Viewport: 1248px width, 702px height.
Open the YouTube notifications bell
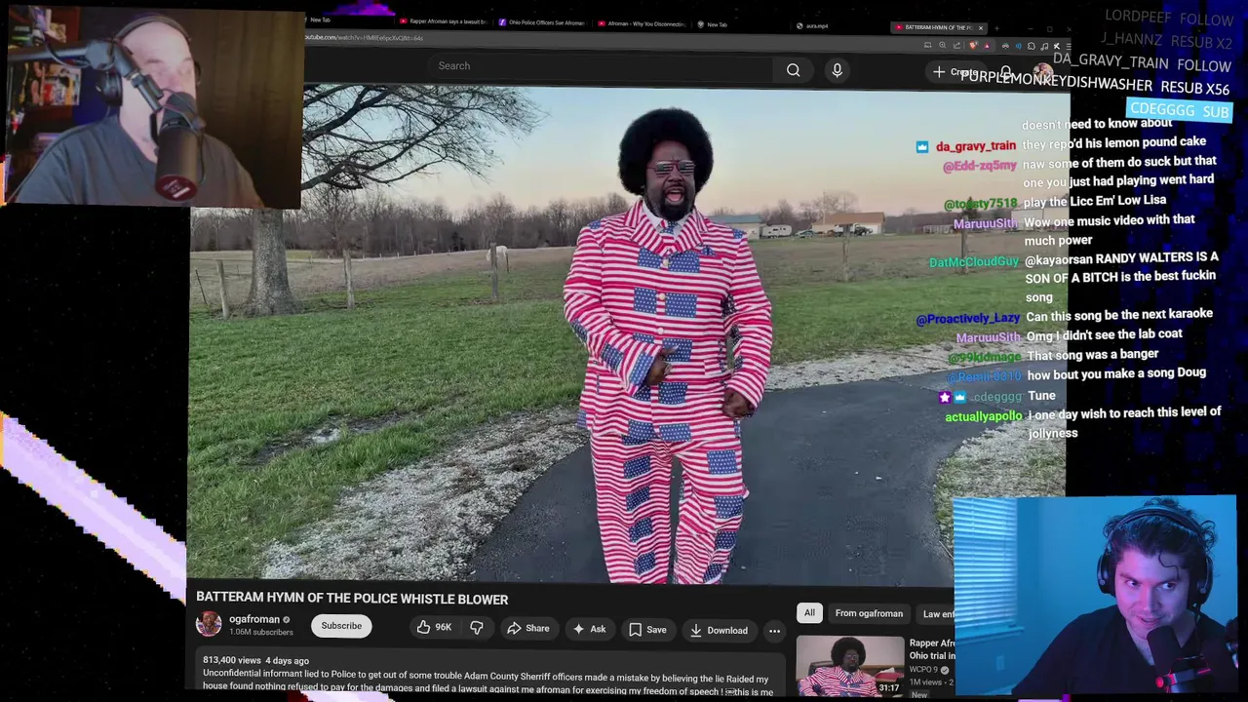[x=1006, y=73]
